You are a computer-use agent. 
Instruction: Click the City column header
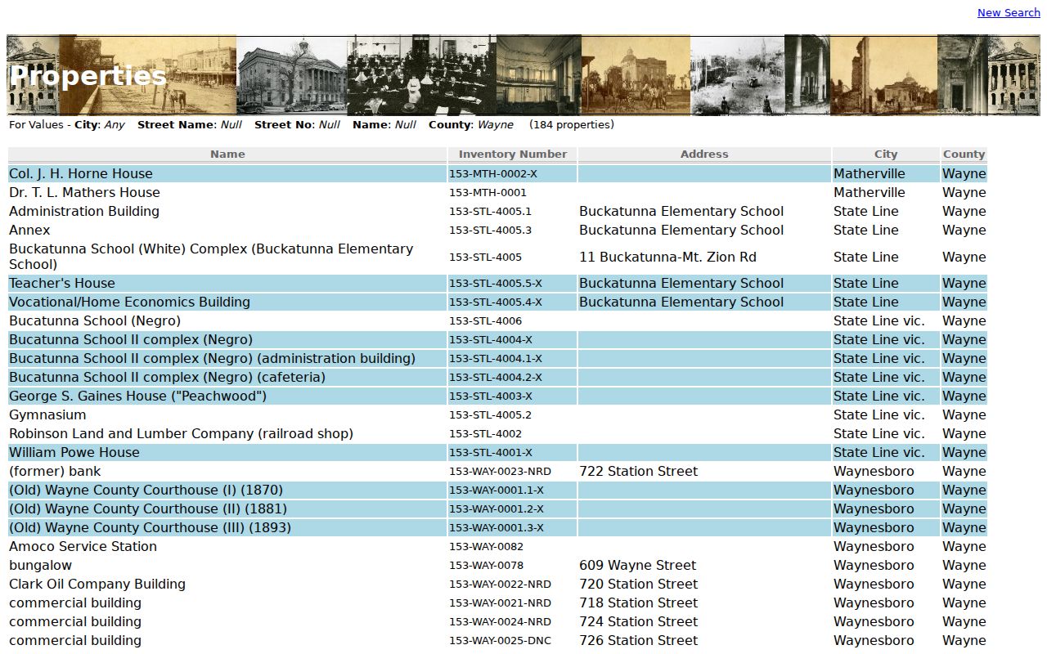point(886,154)
